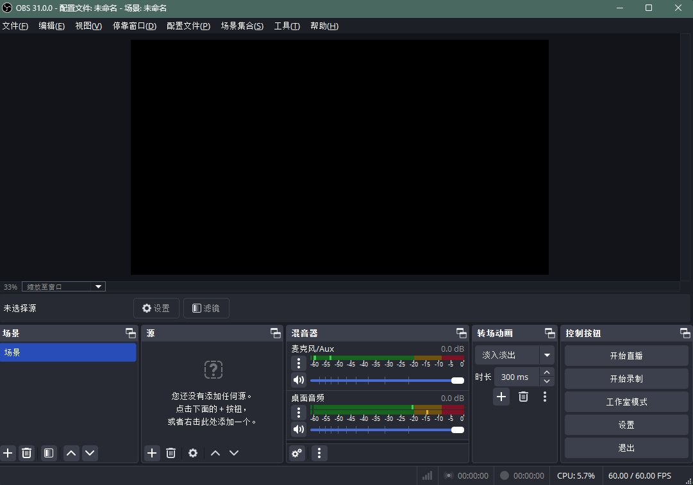Adjust the 桌面音频 volume slider
This screenshot has height=485, width=693.
[x=387, y=430]
